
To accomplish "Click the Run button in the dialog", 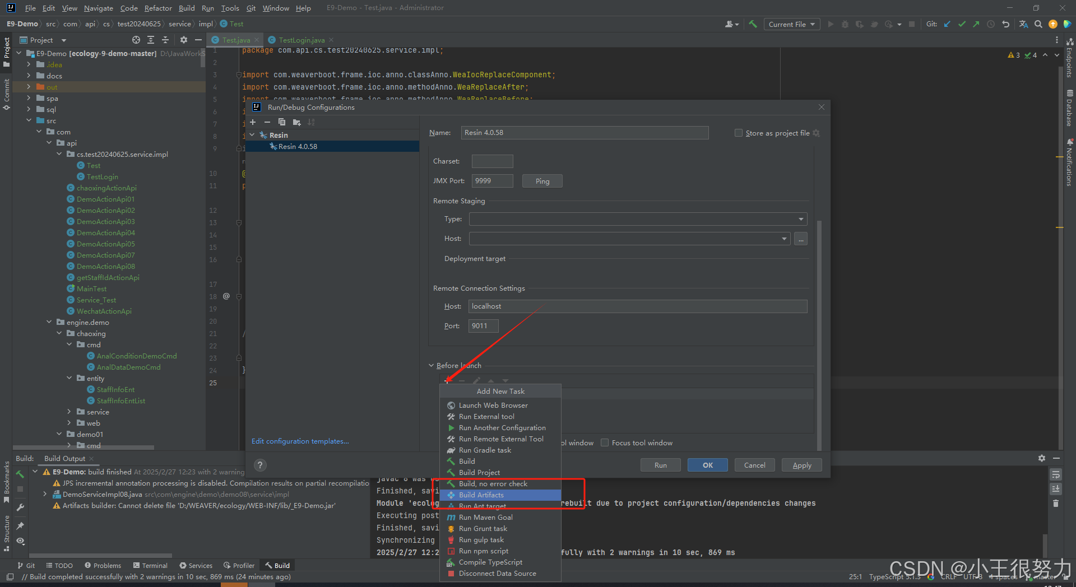I will pos(661,465).
